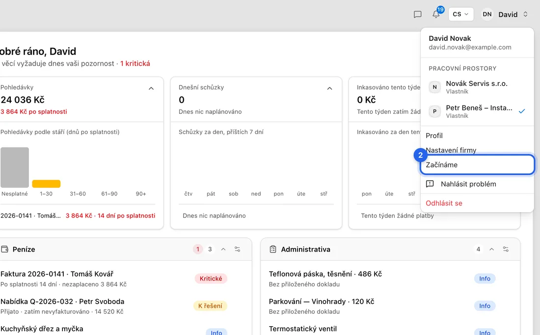540x335 pixels.
Task: Click the count badge 3 in Peníze
Action: (x=210, y=249)
